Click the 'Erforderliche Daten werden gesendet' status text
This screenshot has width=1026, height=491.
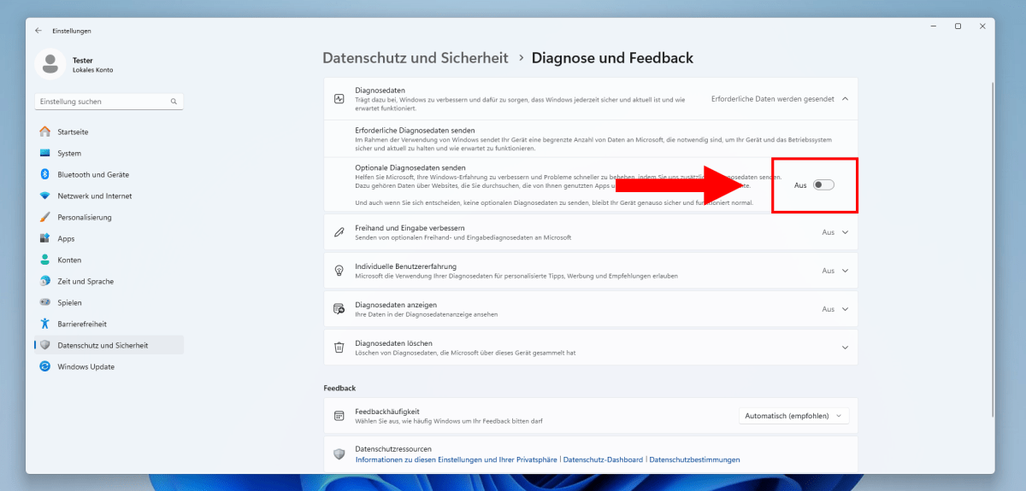(x=772, y=98)
